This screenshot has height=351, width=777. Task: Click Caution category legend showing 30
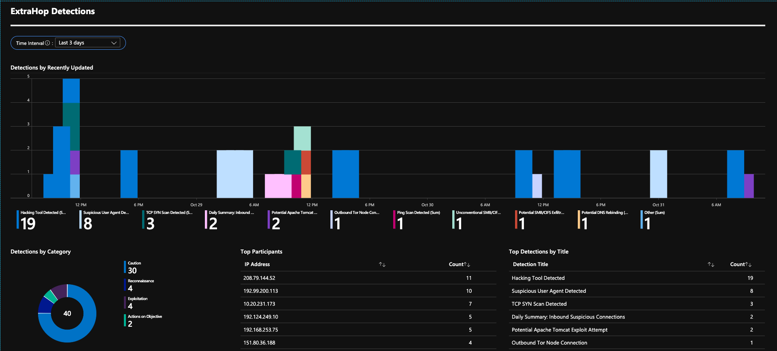point(133,268)
